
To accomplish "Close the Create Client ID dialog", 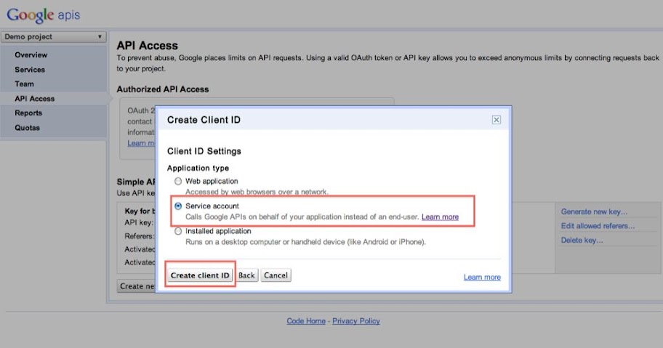I will [497, 120].
